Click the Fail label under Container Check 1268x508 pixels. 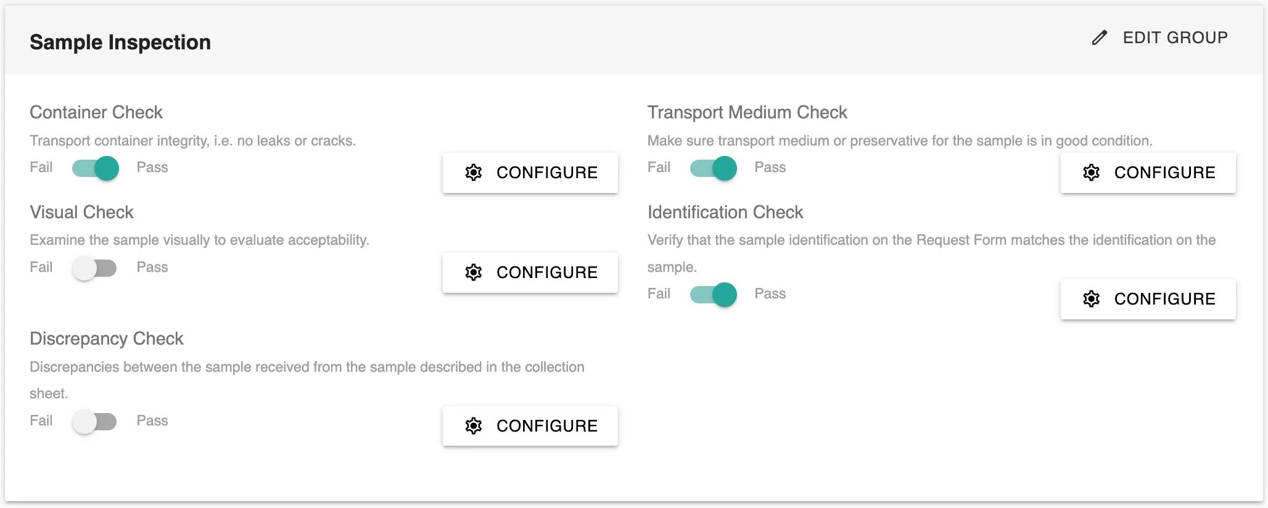pos(41,168)
